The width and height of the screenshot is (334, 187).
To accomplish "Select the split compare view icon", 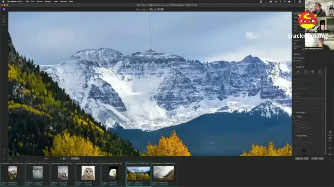I will (64, 159).
